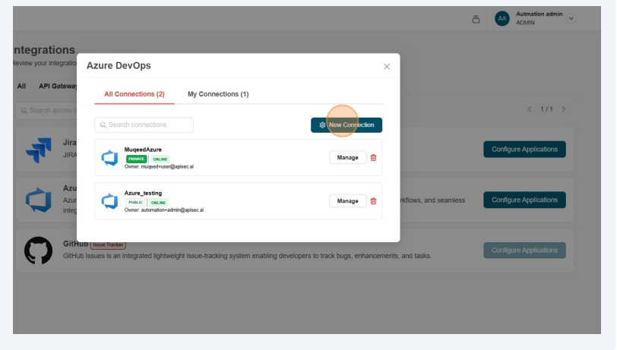Manage the MuqeedAzure connection

point(347,158)
